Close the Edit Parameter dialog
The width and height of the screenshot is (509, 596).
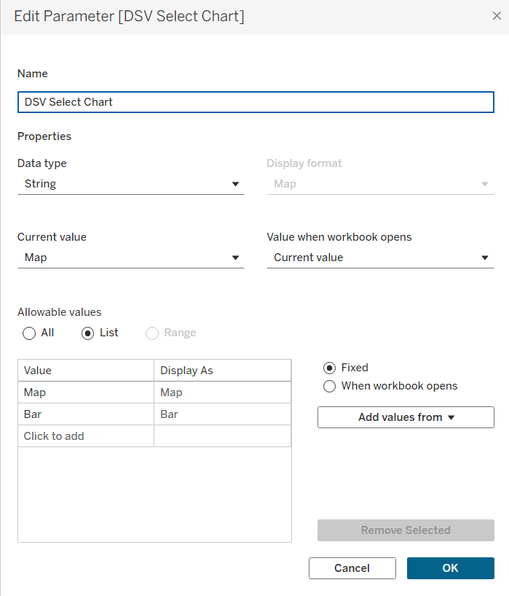tap(497, 15)
